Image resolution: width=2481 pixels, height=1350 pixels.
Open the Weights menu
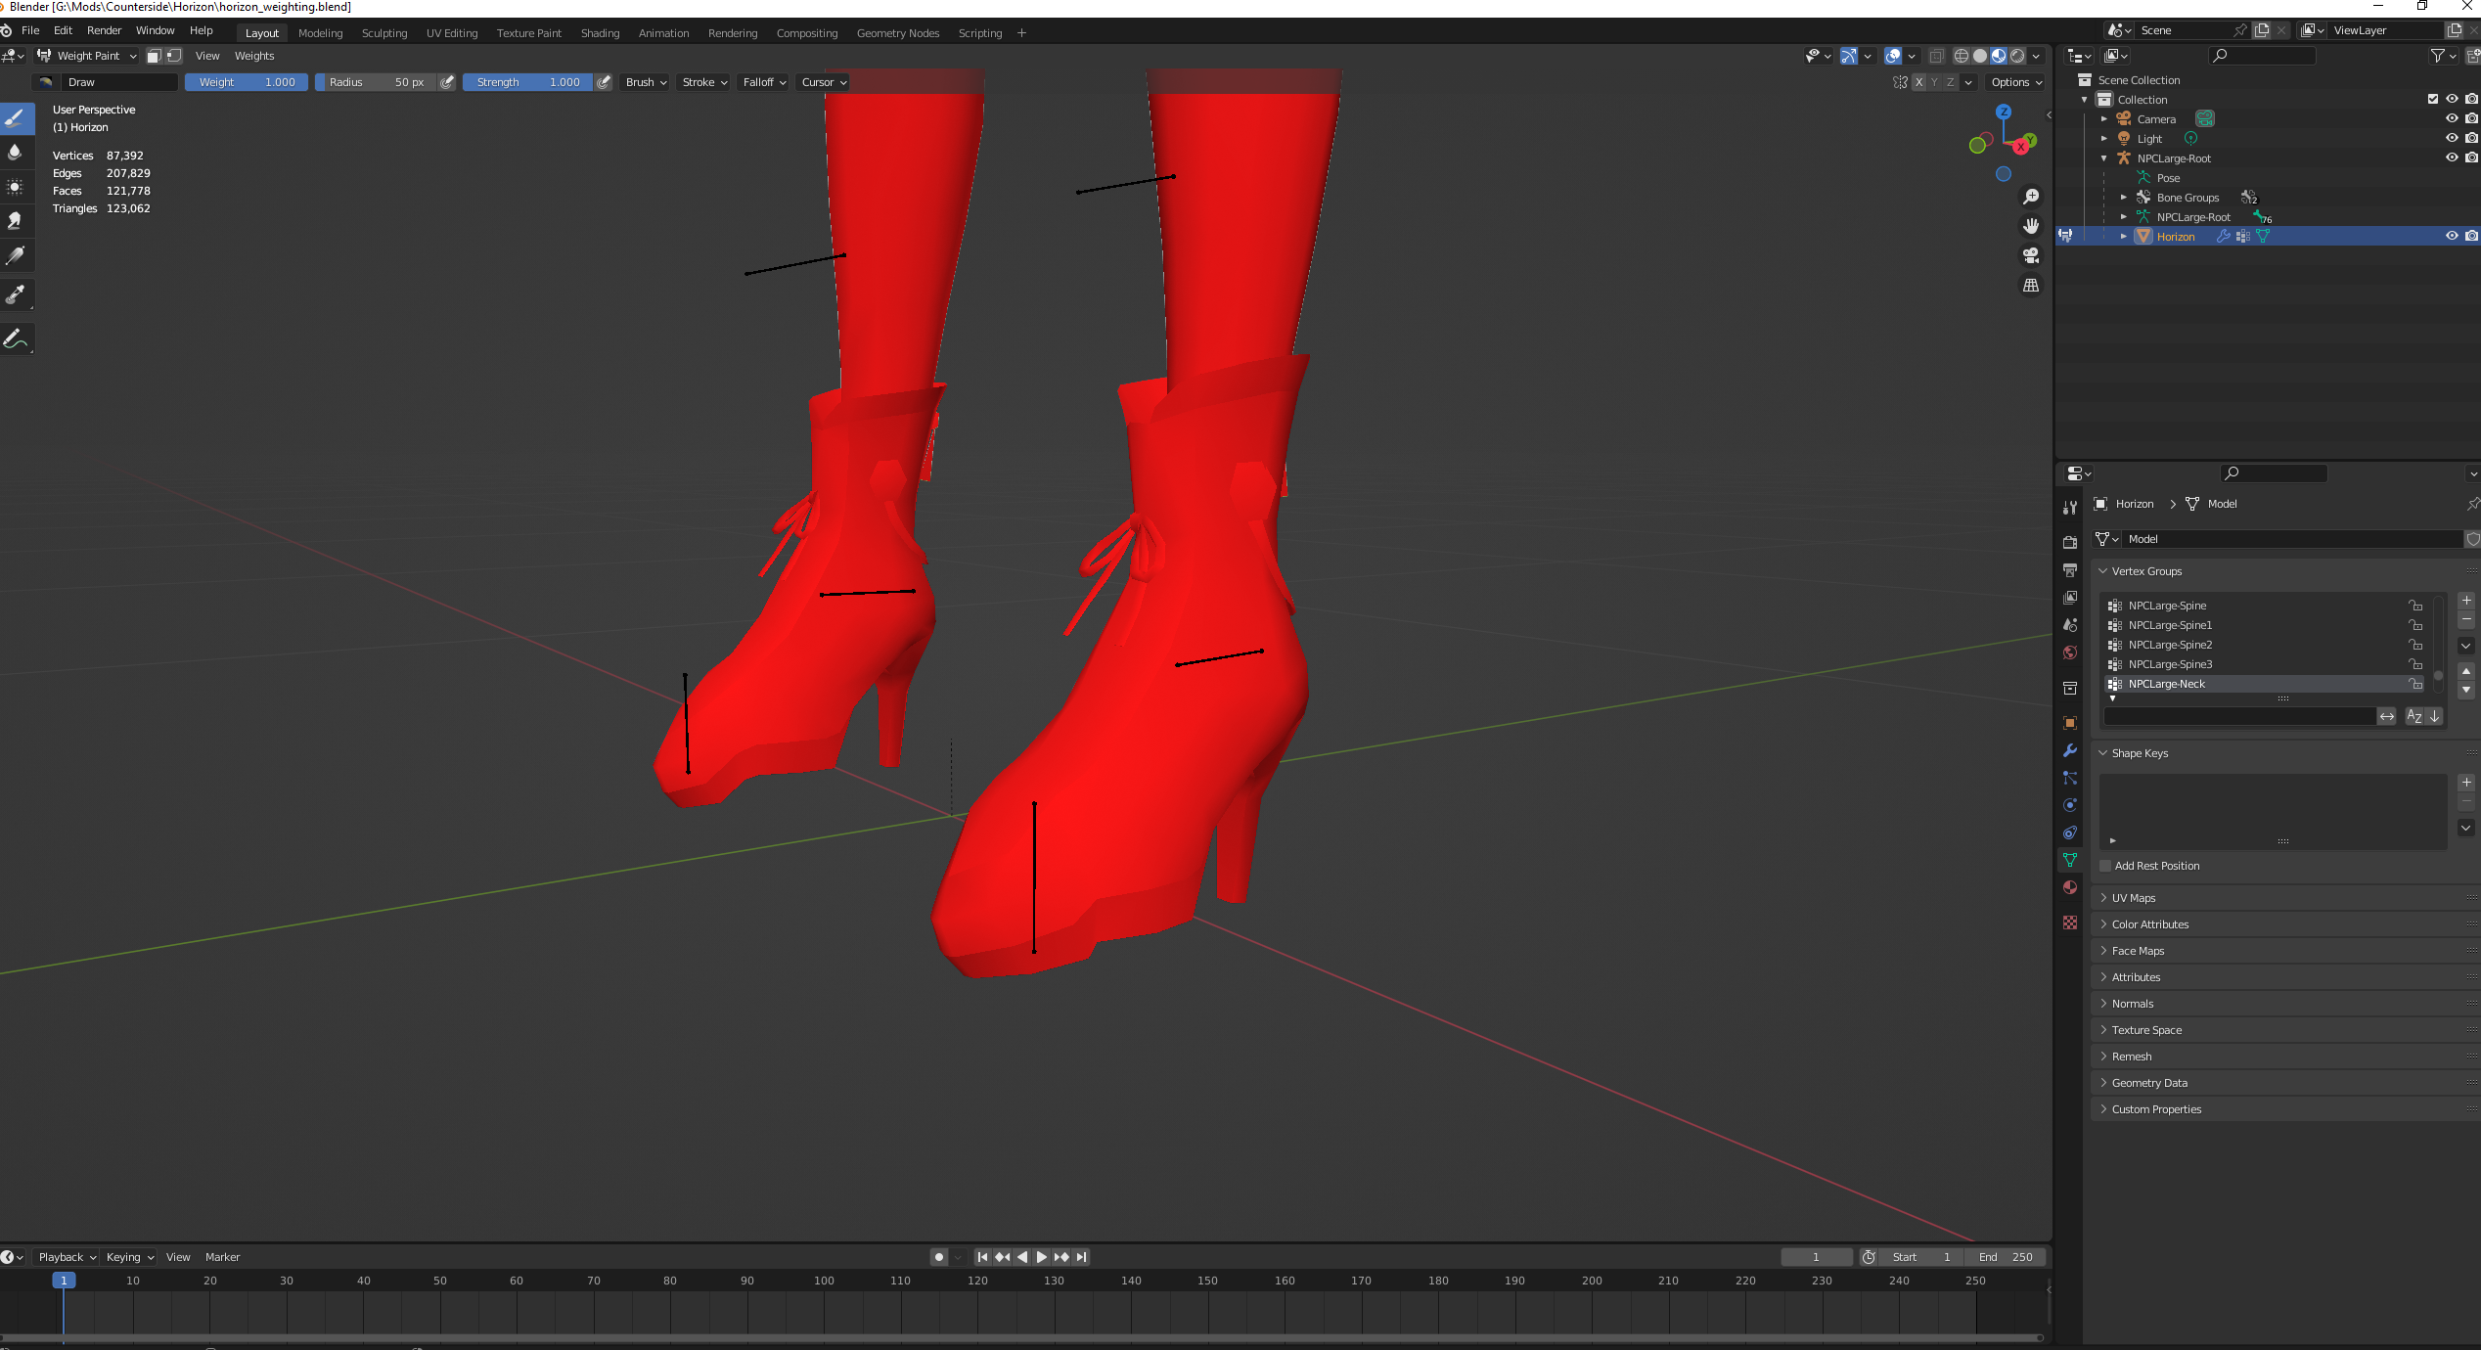point(254,56)
